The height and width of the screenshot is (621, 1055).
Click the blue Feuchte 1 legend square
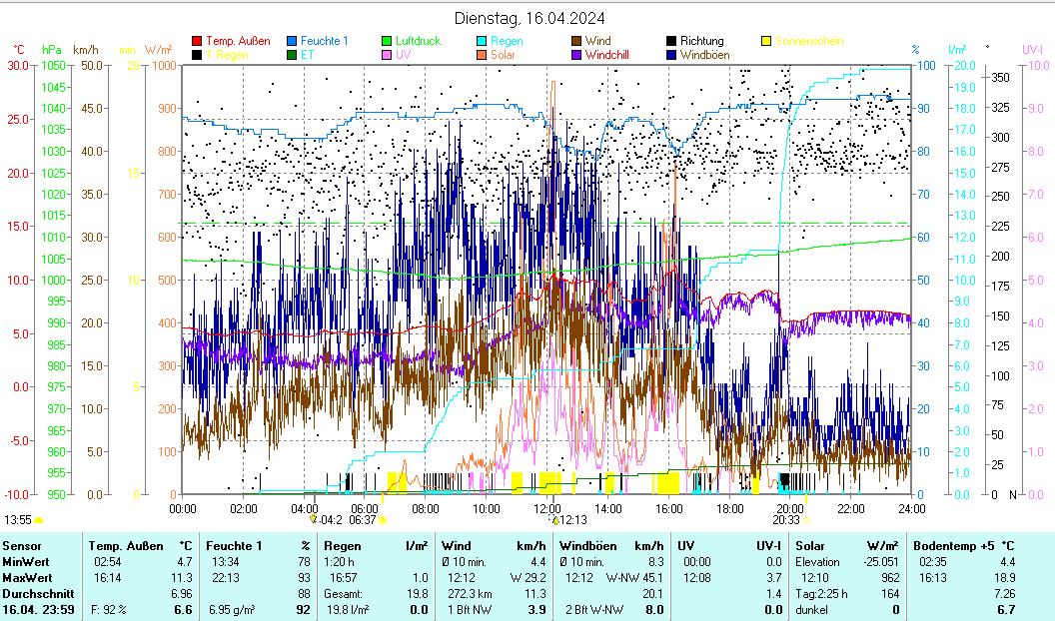click(x=292, y=41)
